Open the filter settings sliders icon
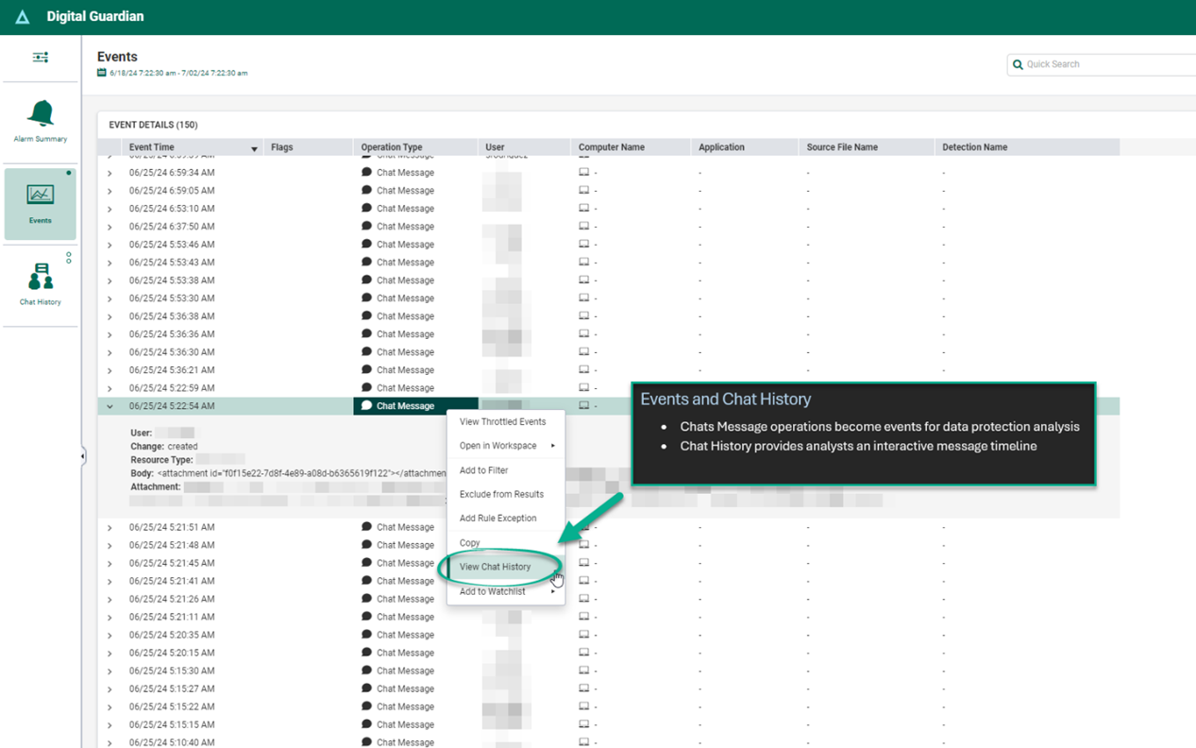 tap(41, 58)
